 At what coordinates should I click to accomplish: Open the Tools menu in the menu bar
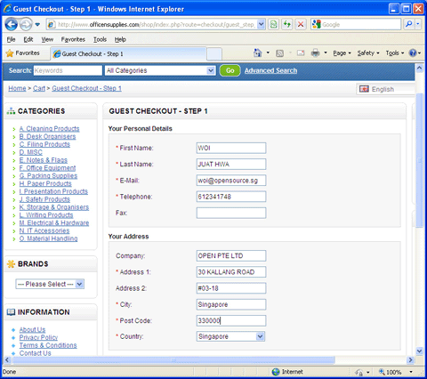100,39
